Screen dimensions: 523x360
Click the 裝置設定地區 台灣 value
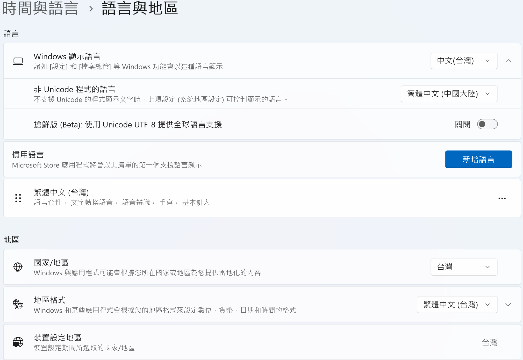click(x=489, y=342)
